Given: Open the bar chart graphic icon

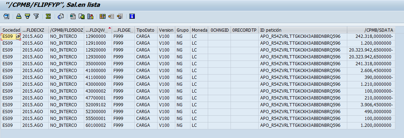Looking at the screenshot, I should click(90, 17).
